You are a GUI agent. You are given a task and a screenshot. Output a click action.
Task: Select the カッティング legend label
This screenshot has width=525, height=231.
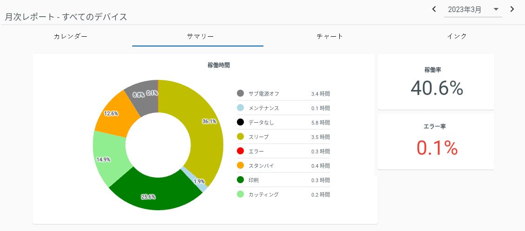(x=263, y=194)
